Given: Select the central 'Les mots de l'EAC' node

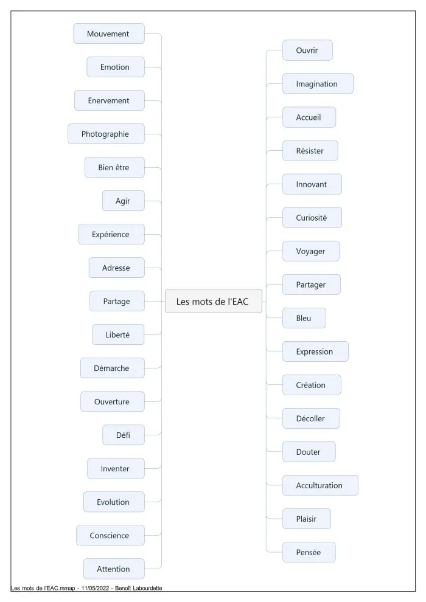Looking at the screenshot, I should (214, 302).
